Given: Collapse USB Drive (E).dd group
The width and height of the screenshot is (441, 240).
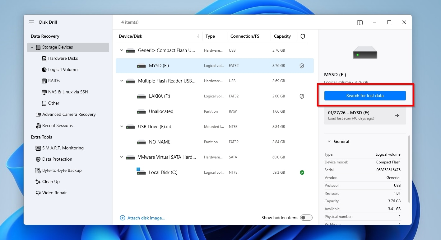Looking at the screenshot, I should (x=122, y=127).
